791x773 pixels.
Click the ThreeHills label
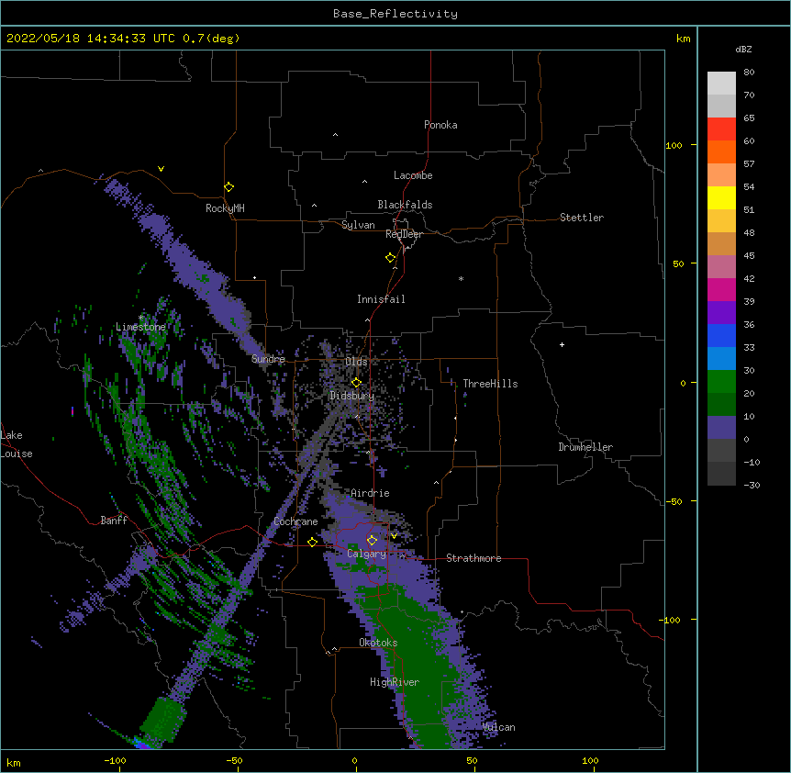490,384
